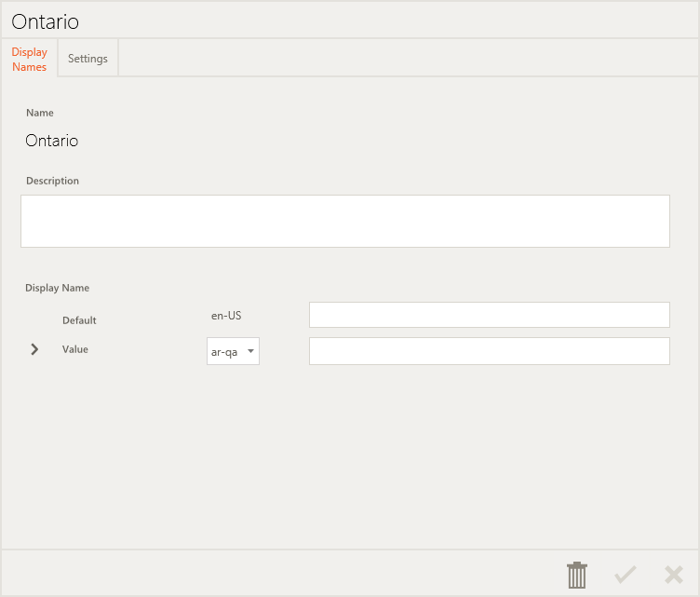Select the Default row label
700x597 pixels.
[79, 320]
